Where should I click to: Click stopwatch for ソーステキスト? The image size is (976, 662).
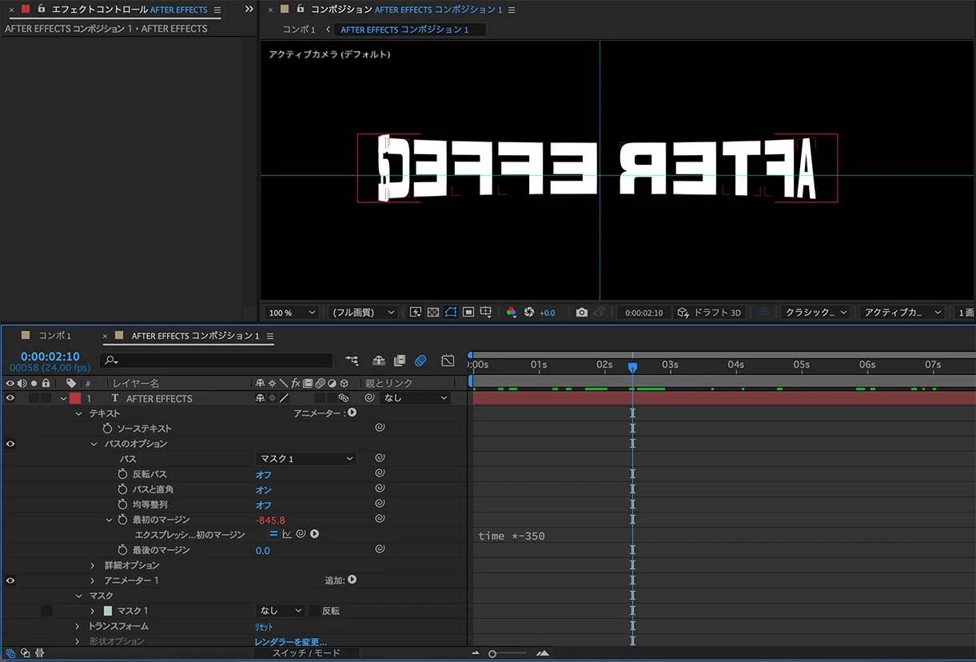107,429
